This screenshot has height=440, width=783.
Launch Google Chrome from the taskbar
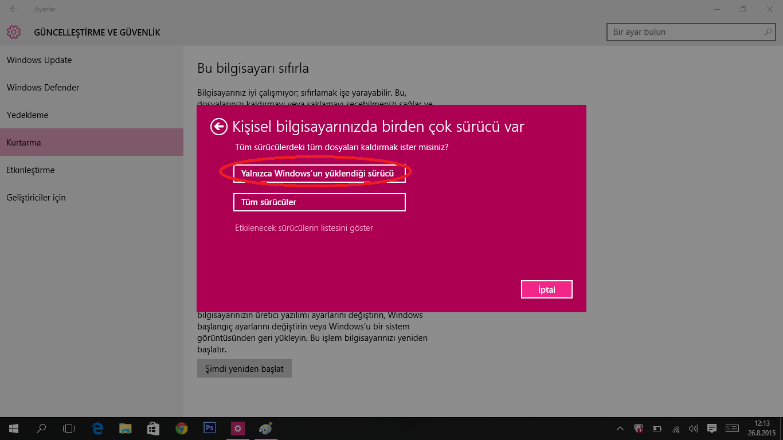pos(181,429)
